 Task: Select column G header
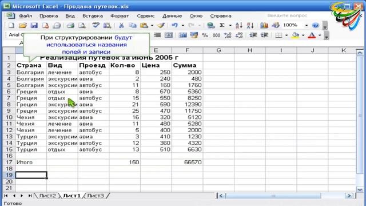coord(218,50)
